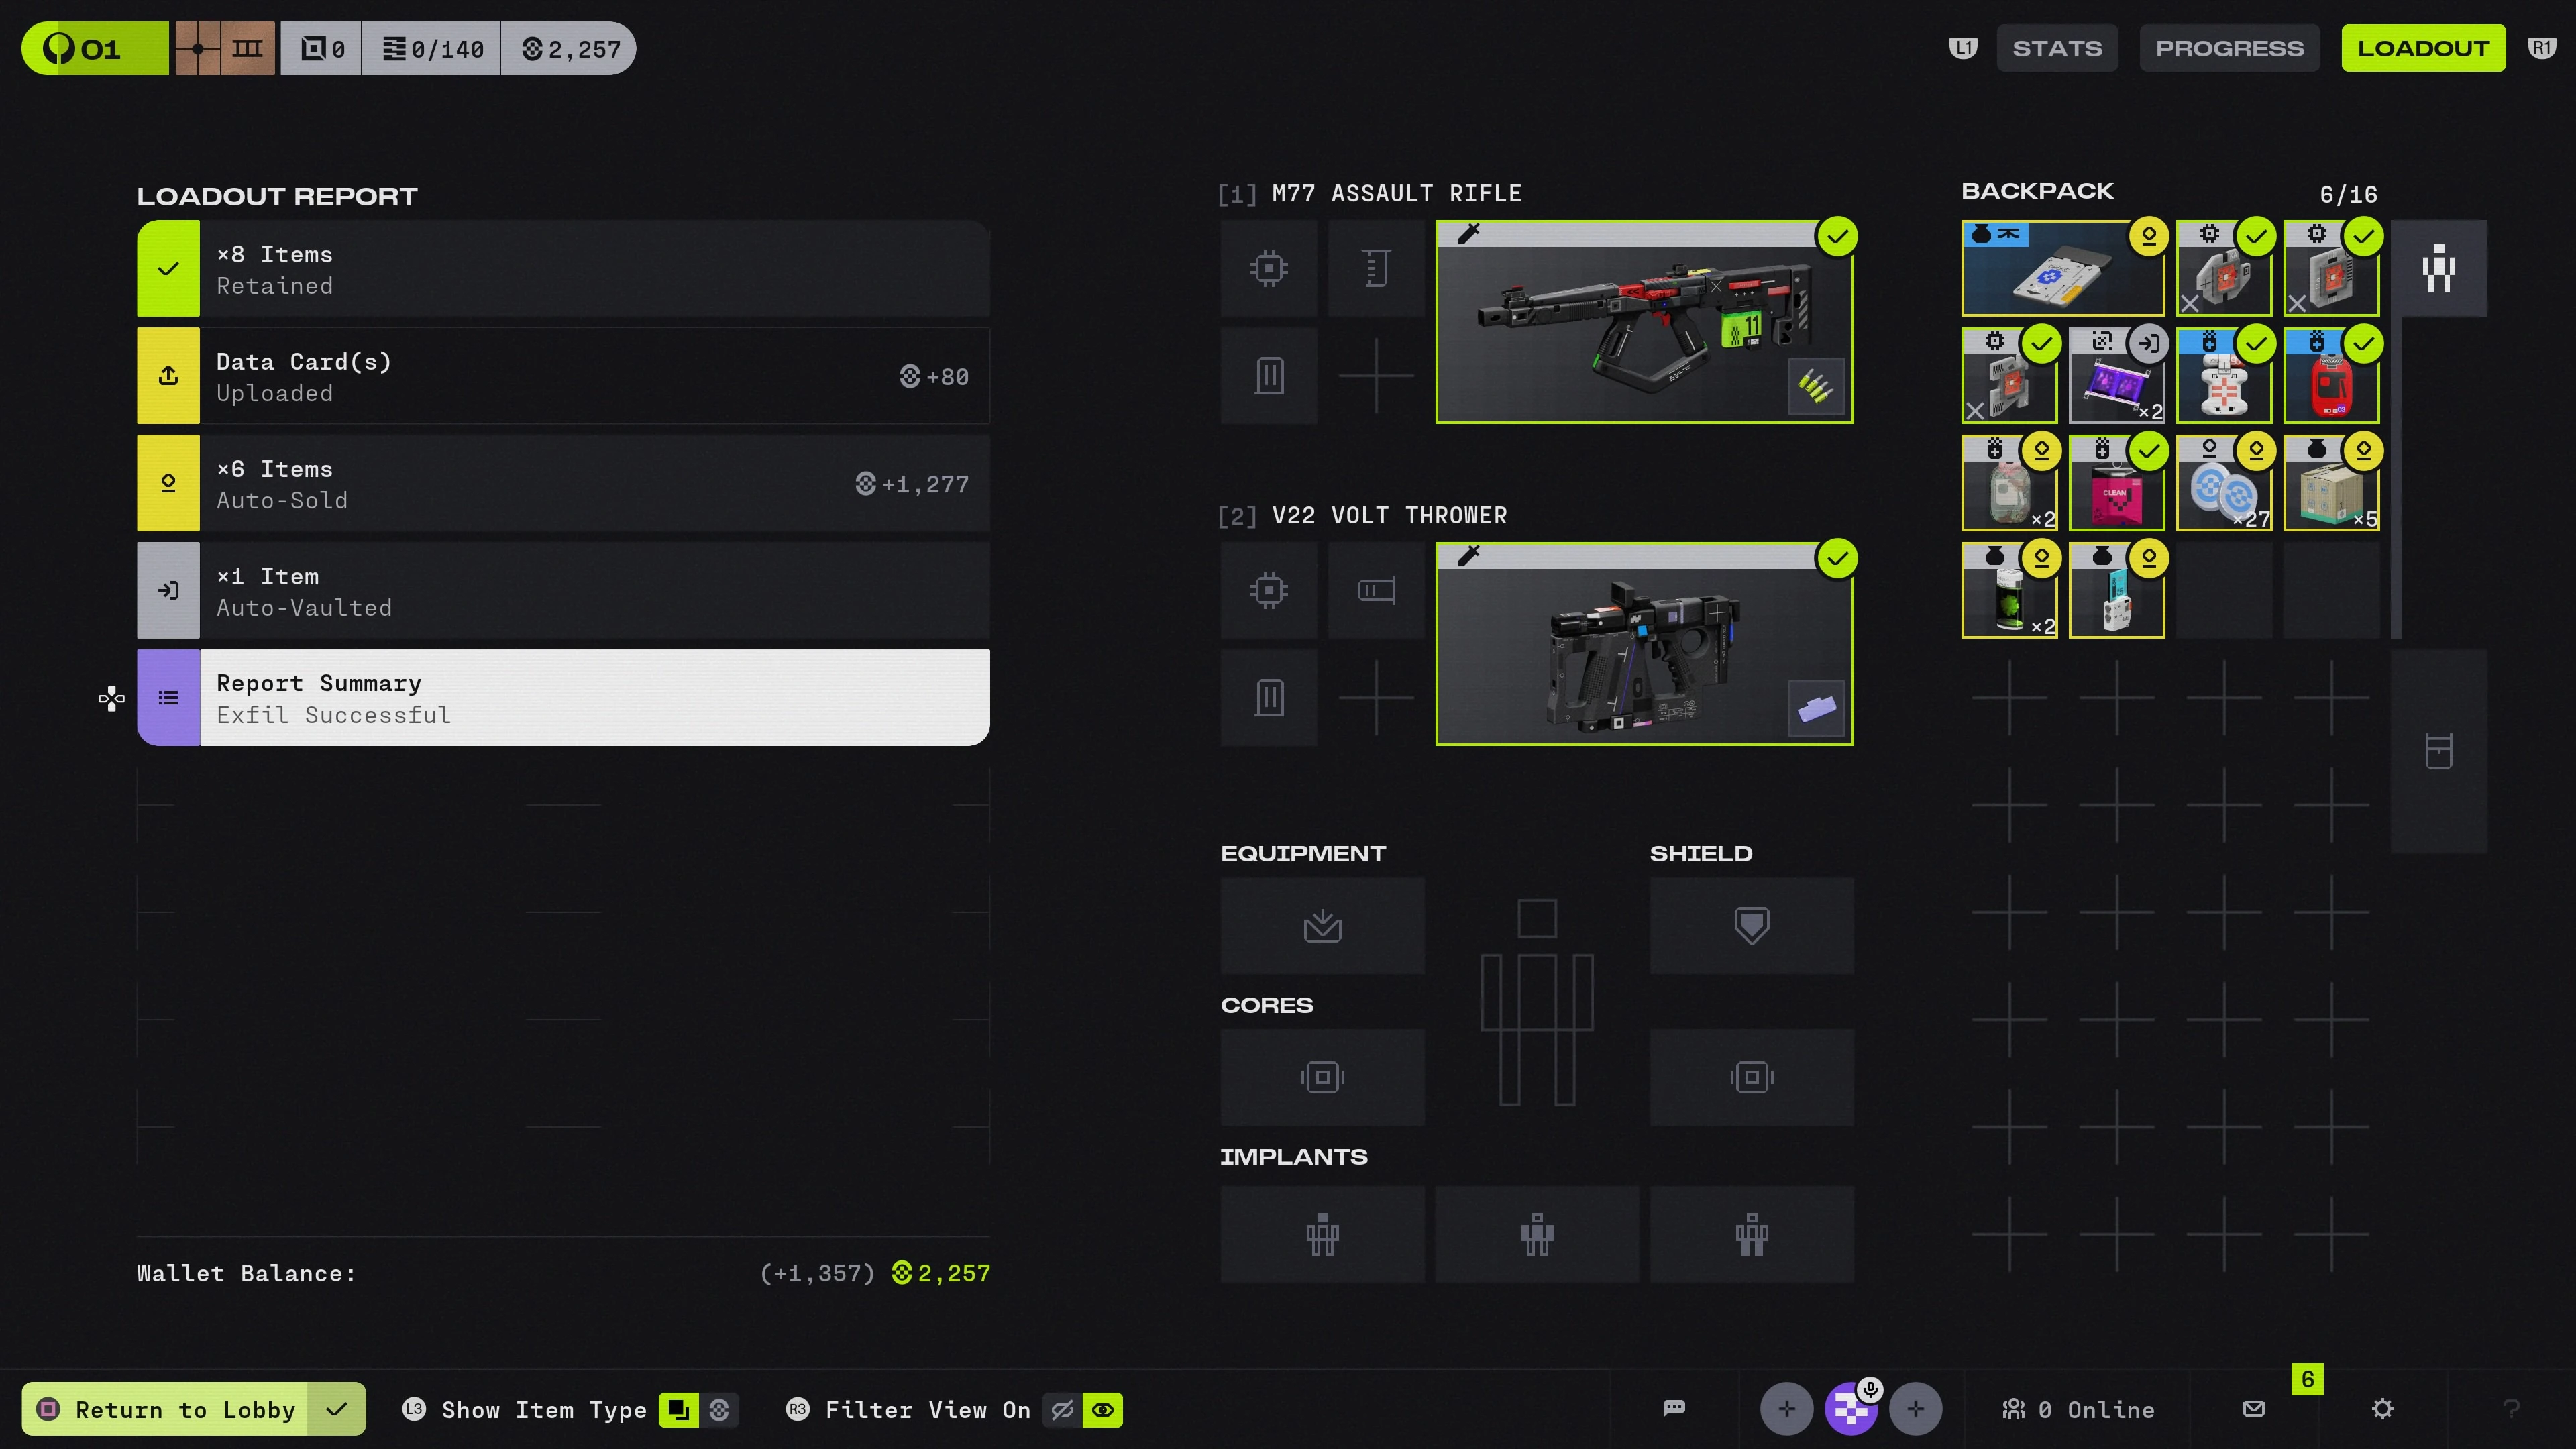Screen dimensions: 2576x1449
Task: Select the Shield equipment slot
Action: (x=1751, y=925)
